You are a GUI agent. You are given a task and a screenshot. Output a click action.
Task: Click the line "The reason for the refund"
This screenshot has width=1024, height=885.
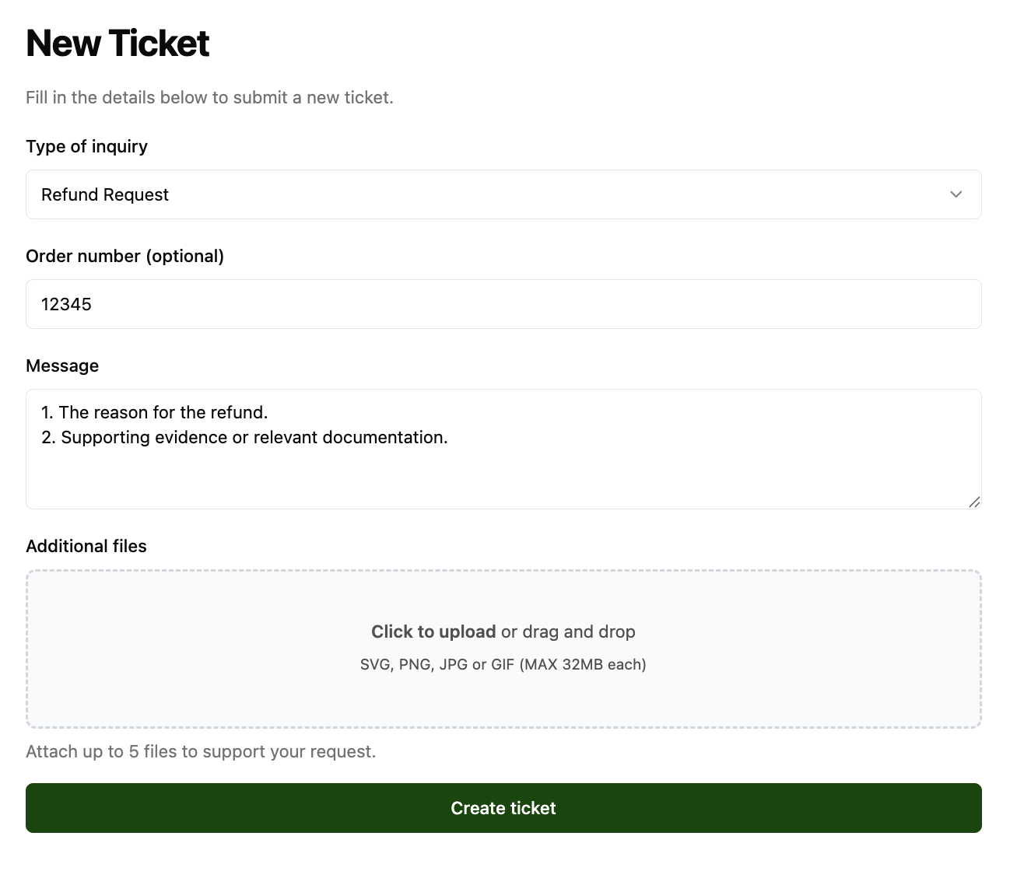coord(154,412)
